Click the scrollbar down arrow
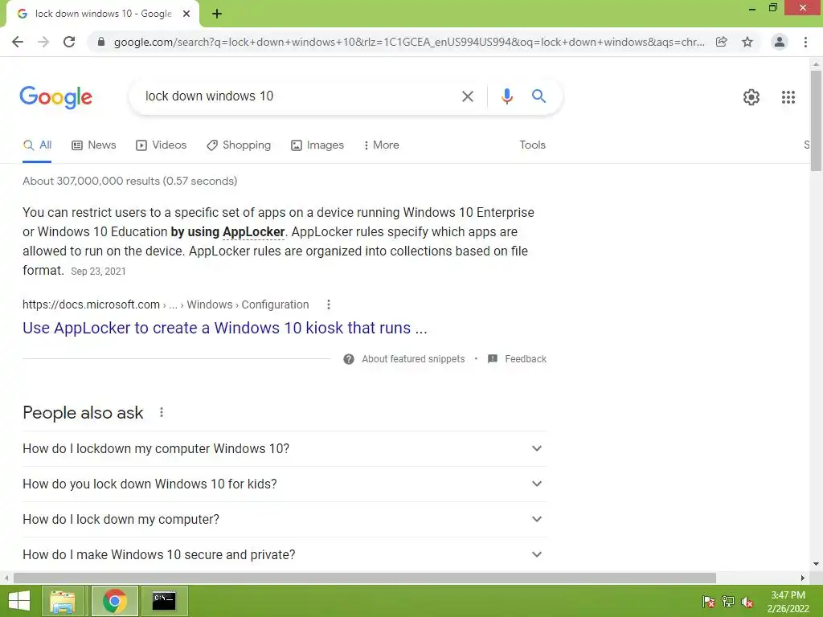This screenshot has height=617, width=823. (816, 564)
